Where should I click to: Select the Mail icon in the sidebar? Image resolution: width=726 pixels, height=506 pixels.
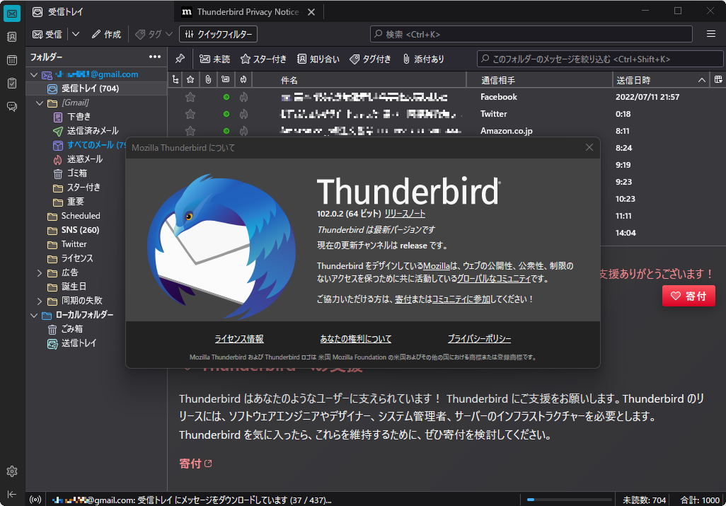click(11, 12)
